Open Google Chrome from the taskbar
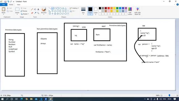Image resolution: width=179 pixels, height=101 pixels. [27, 99]
